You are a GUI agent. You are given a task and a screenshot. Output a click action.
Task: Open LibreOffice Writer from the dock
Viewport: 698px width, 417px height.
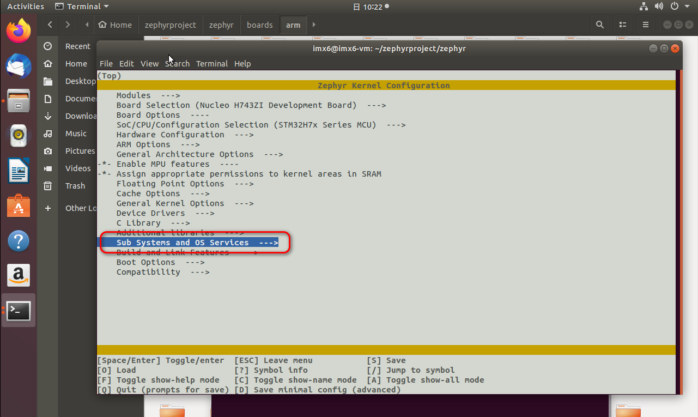coord(18,171)
